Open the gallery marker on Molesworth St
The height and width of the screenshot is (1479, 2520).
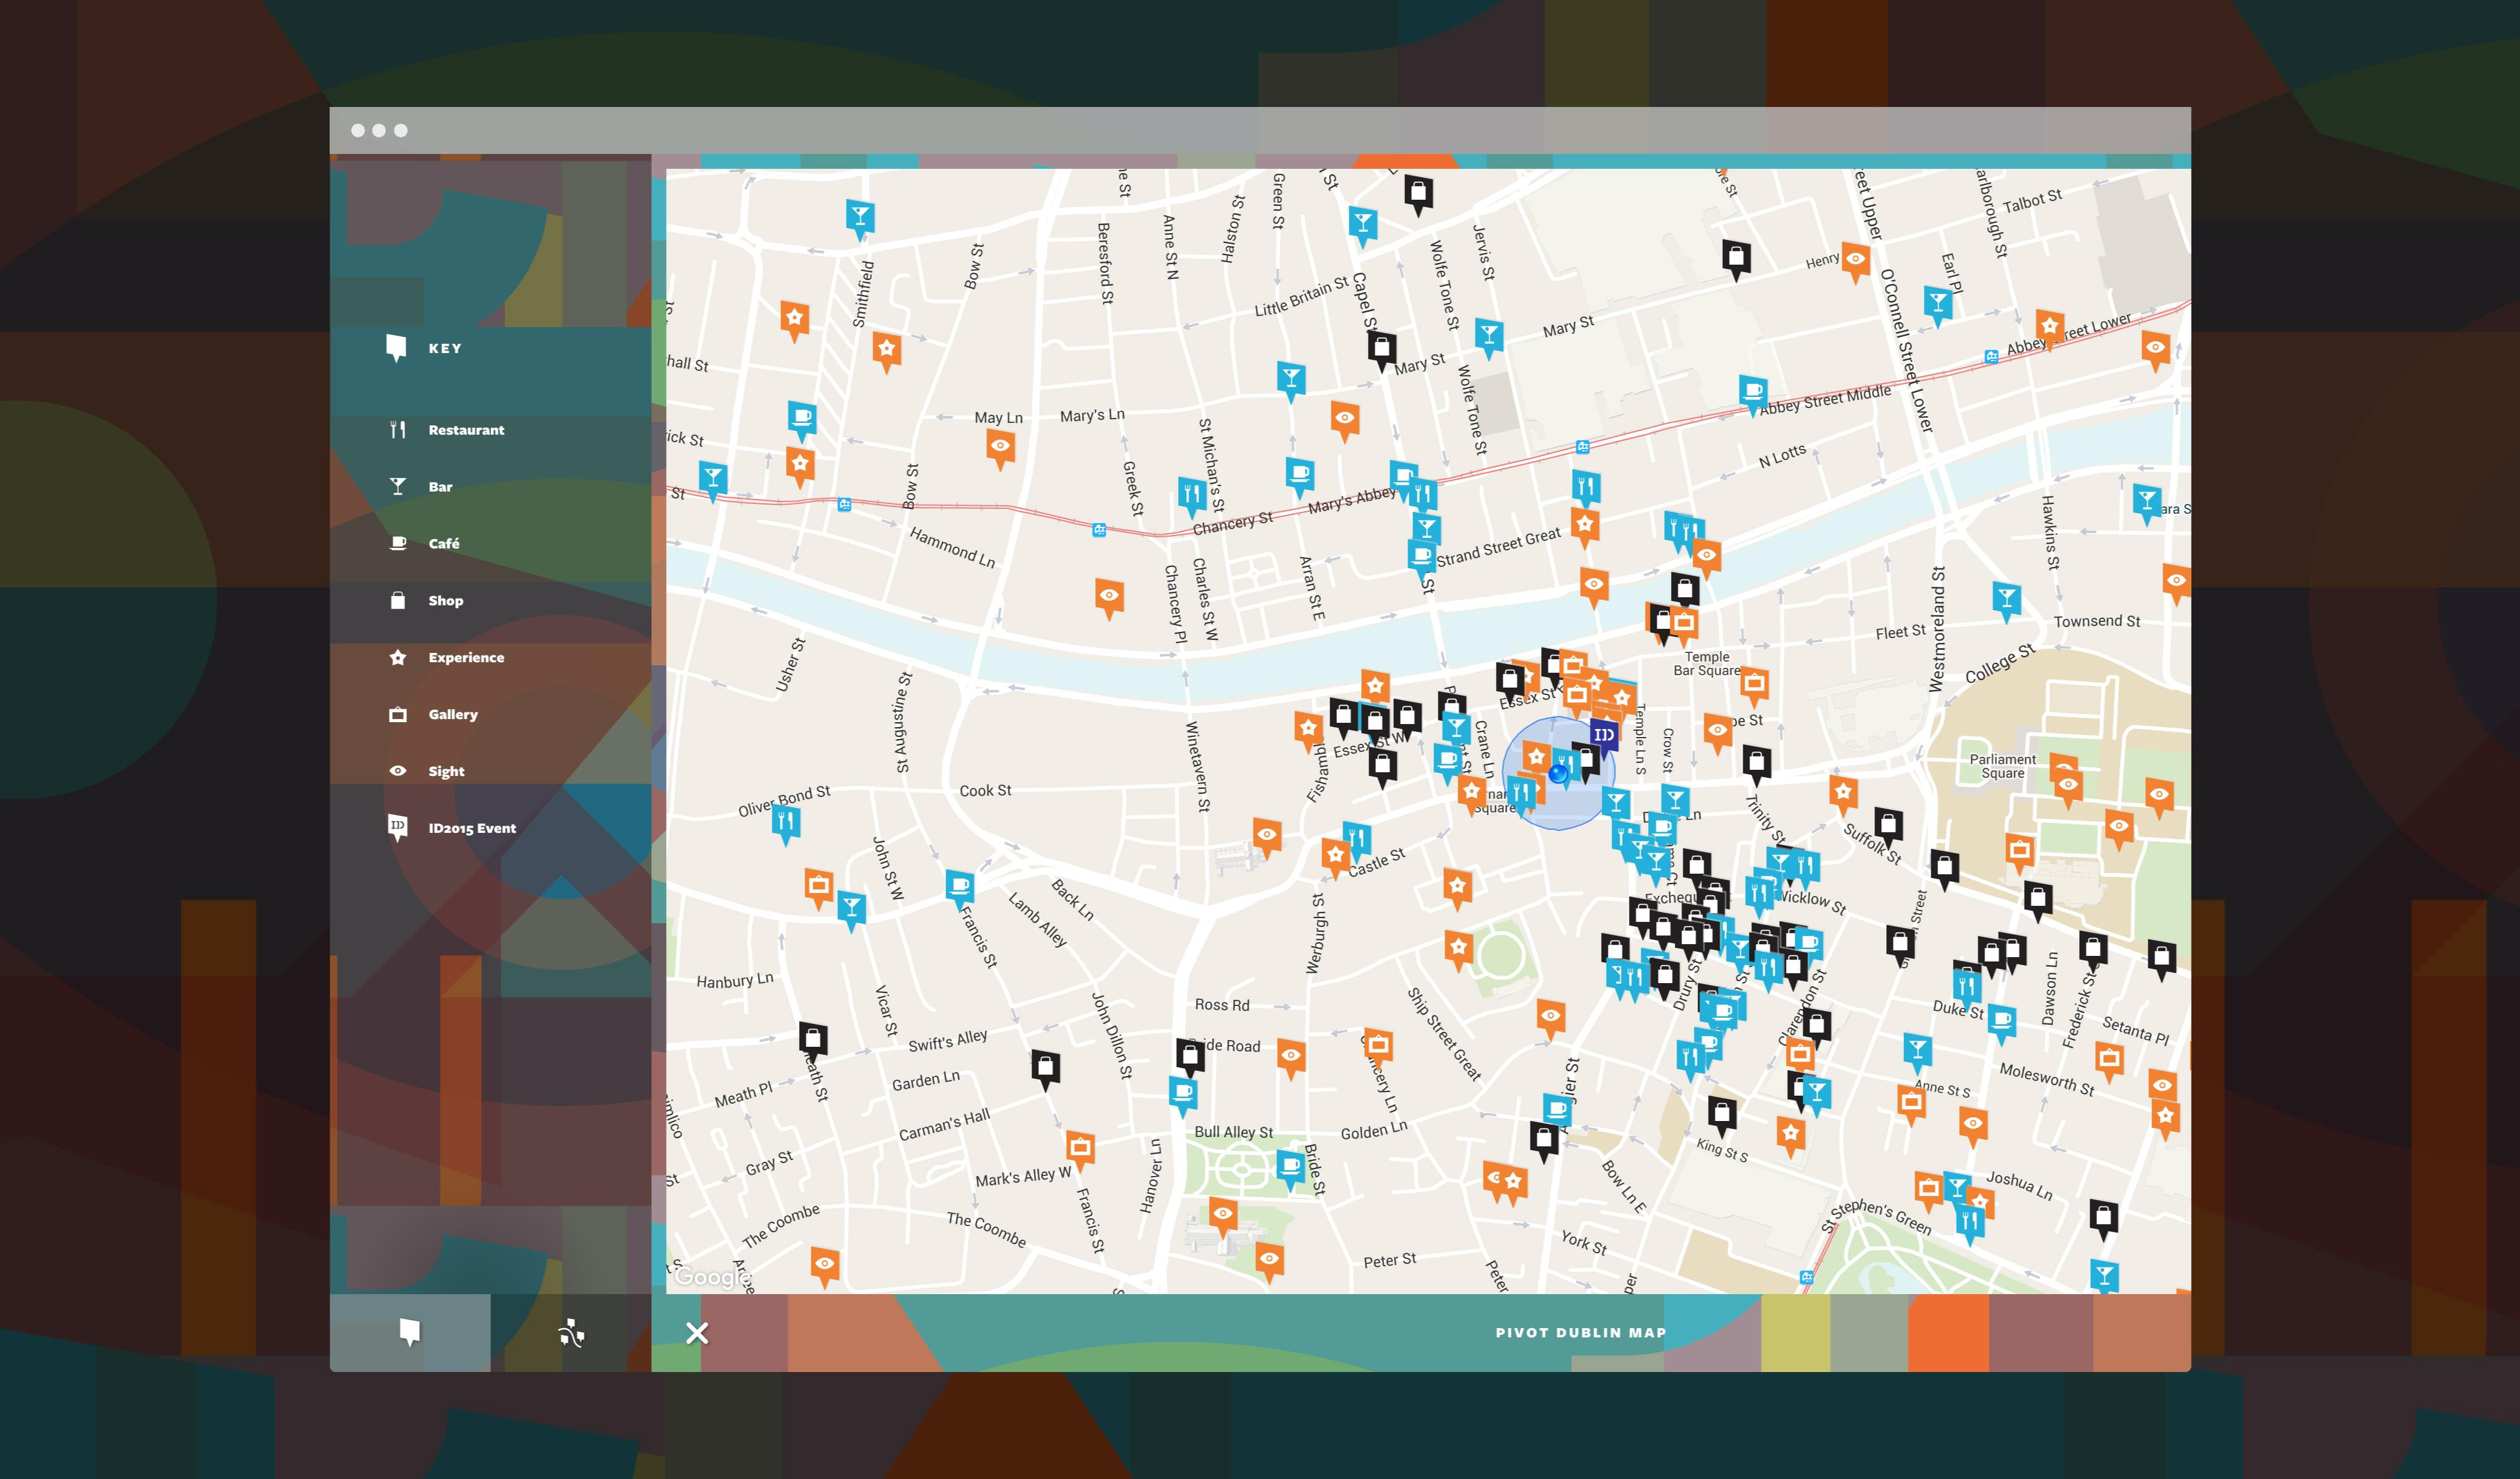(2110, 1062)
